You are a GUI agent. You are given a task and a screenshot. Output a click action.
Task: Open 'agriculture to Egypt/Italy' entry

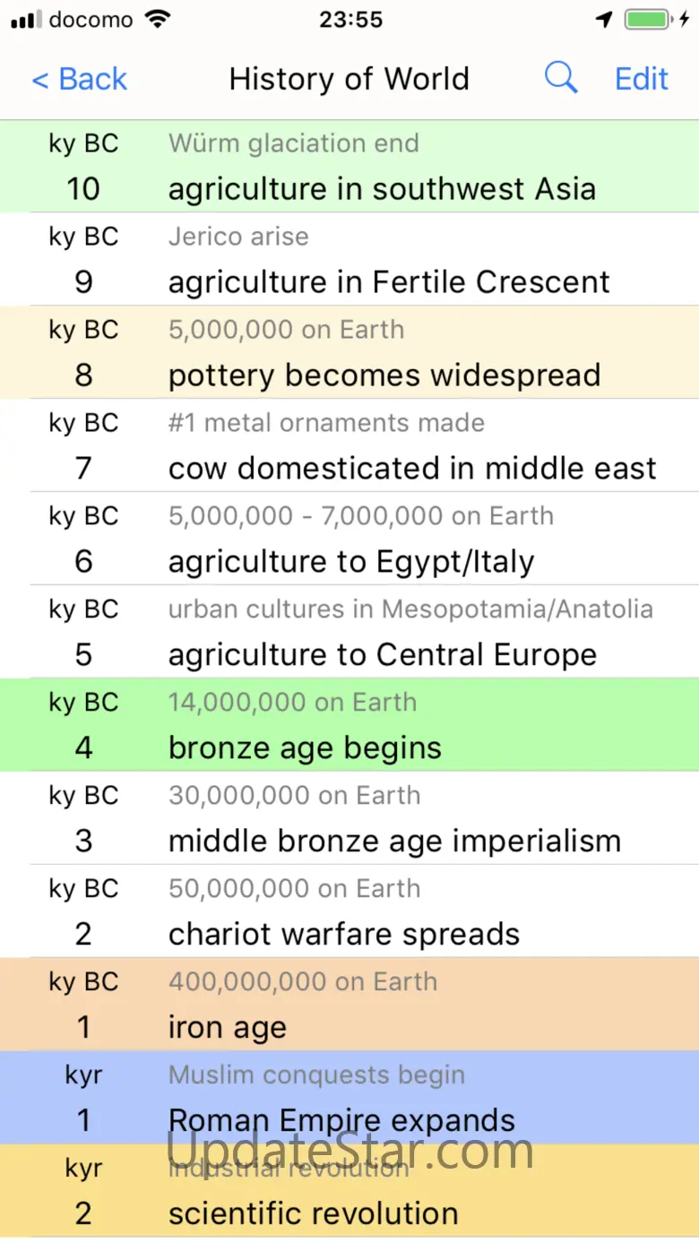pos(351,562)
